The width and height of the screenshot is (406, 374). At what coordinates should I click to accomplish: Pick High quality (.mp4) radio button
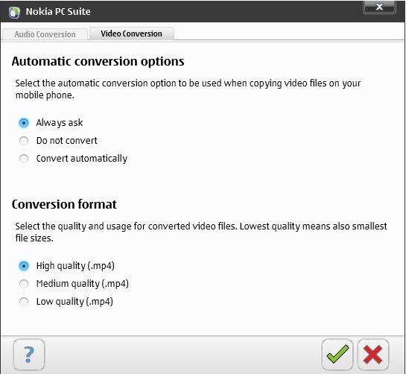coord(24,266)
